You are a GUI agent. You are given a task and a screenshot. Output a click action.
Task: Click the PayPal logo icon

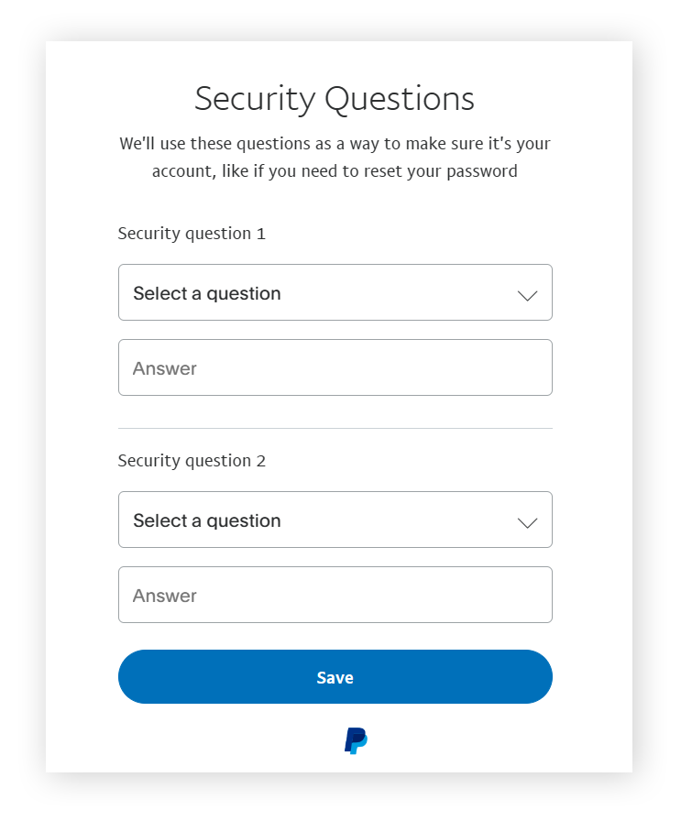pos(357,741)
